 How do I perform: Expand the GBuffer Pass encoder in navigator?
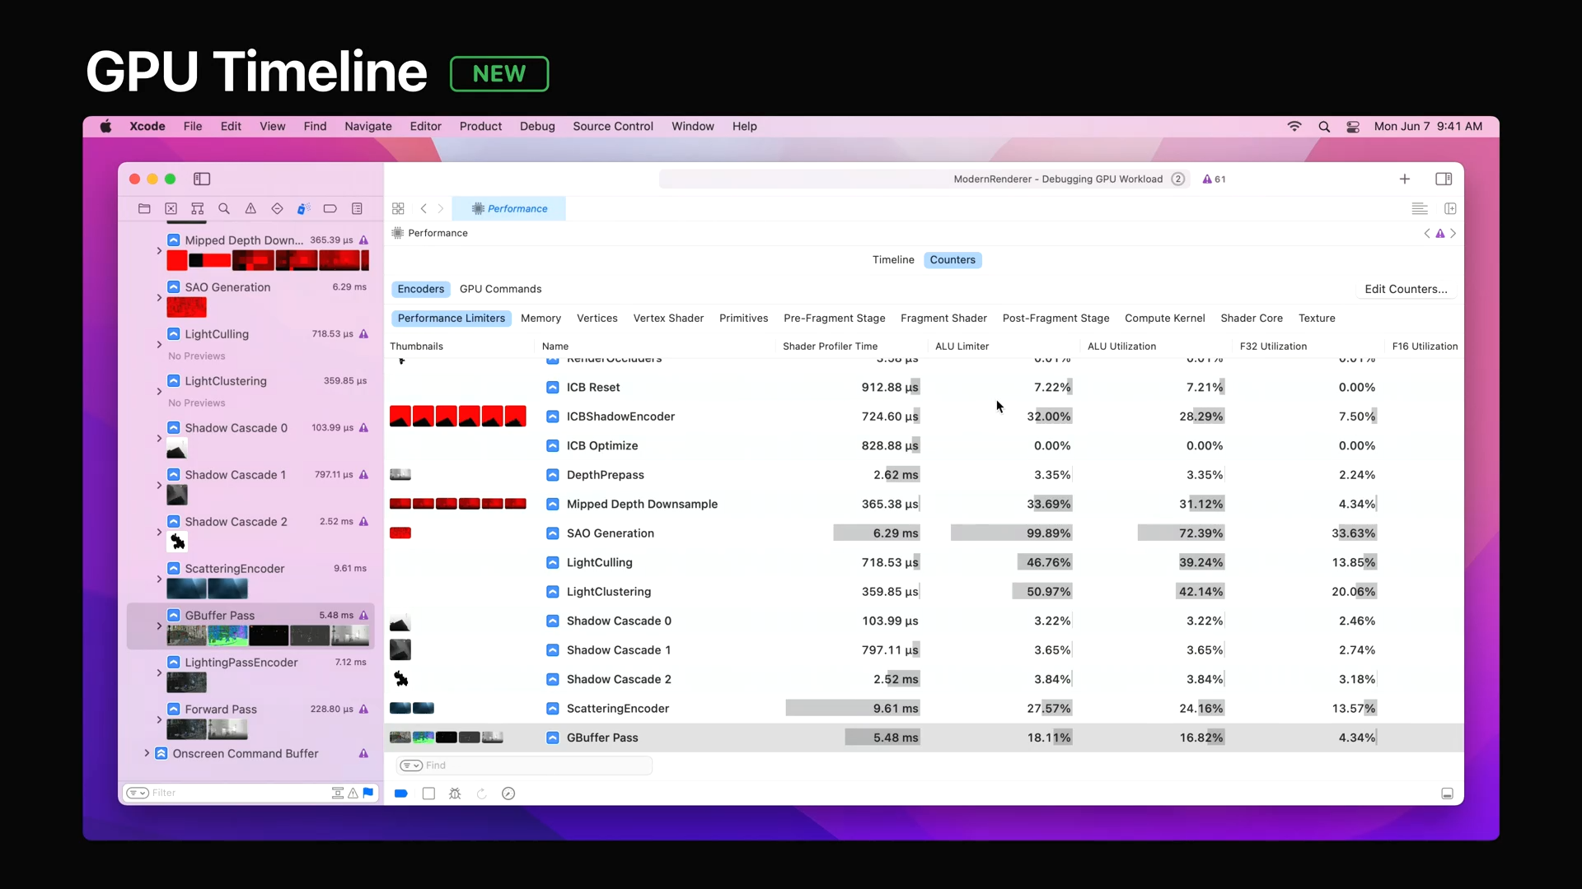click(159, 626)
